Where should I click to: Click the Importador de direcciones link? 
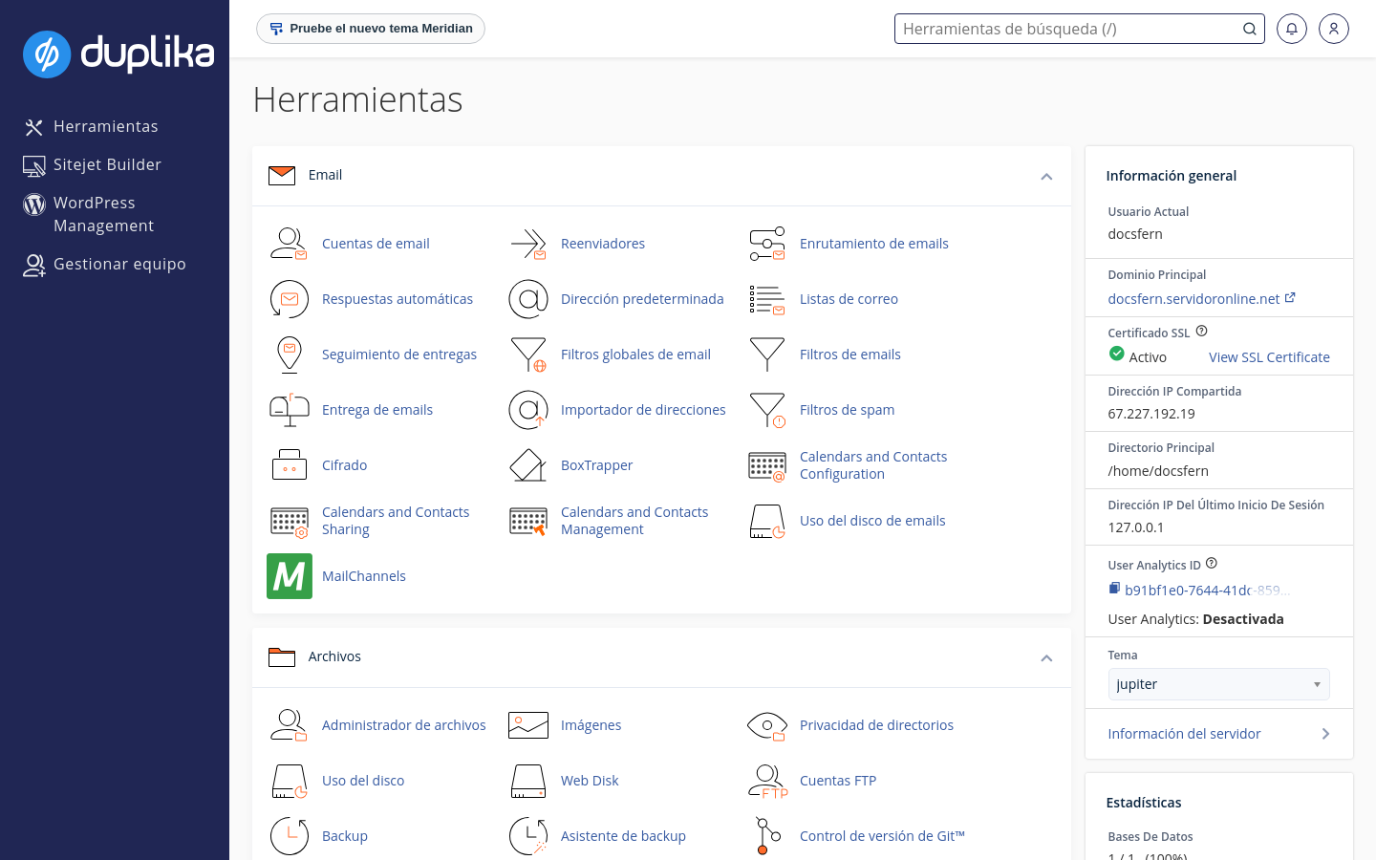[643, 410]
